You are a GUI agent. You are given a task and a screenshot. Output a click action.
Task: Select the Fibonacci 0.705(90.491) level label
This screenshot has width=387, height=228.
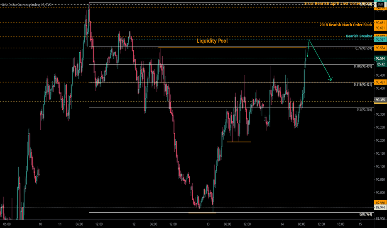(363, 67)
